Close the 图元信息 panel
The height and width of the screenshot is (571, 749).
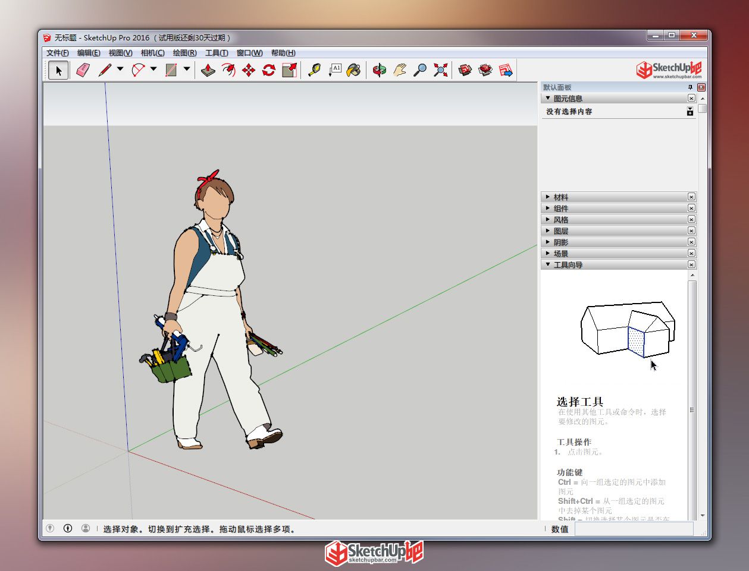[x=691, y=98]
